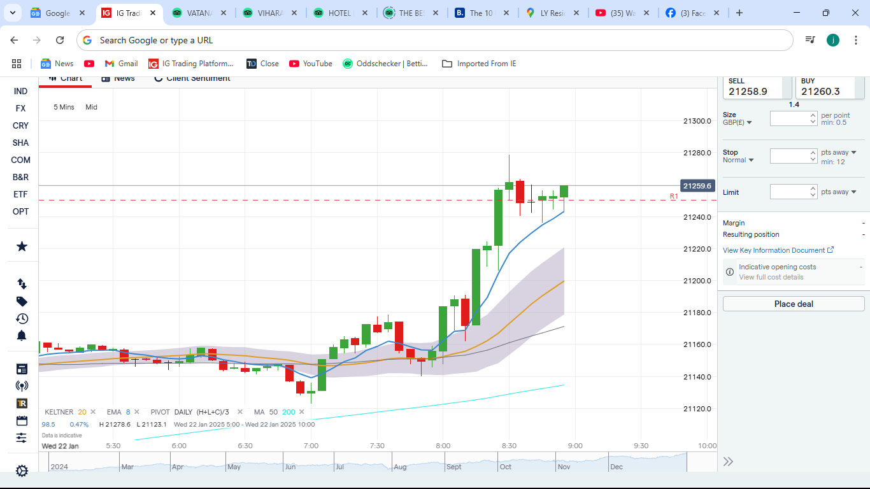The height and width of the screenshot is (489, 870).
Task: Open the 5 Mins timeframe selector
Action: pyautogui.click(x=64, y=107)
